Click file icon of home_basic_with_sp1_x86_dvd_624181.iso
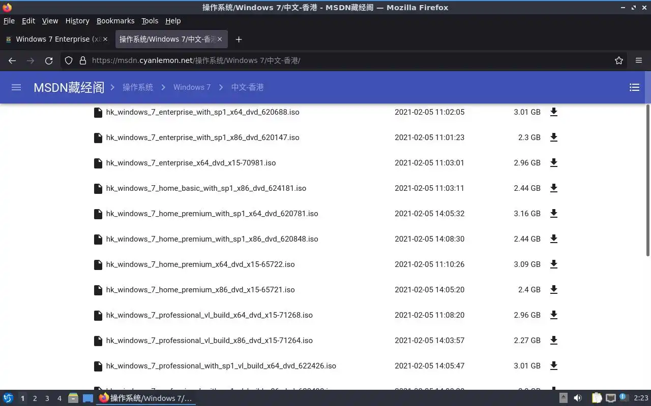 click(x=98, y=188)
